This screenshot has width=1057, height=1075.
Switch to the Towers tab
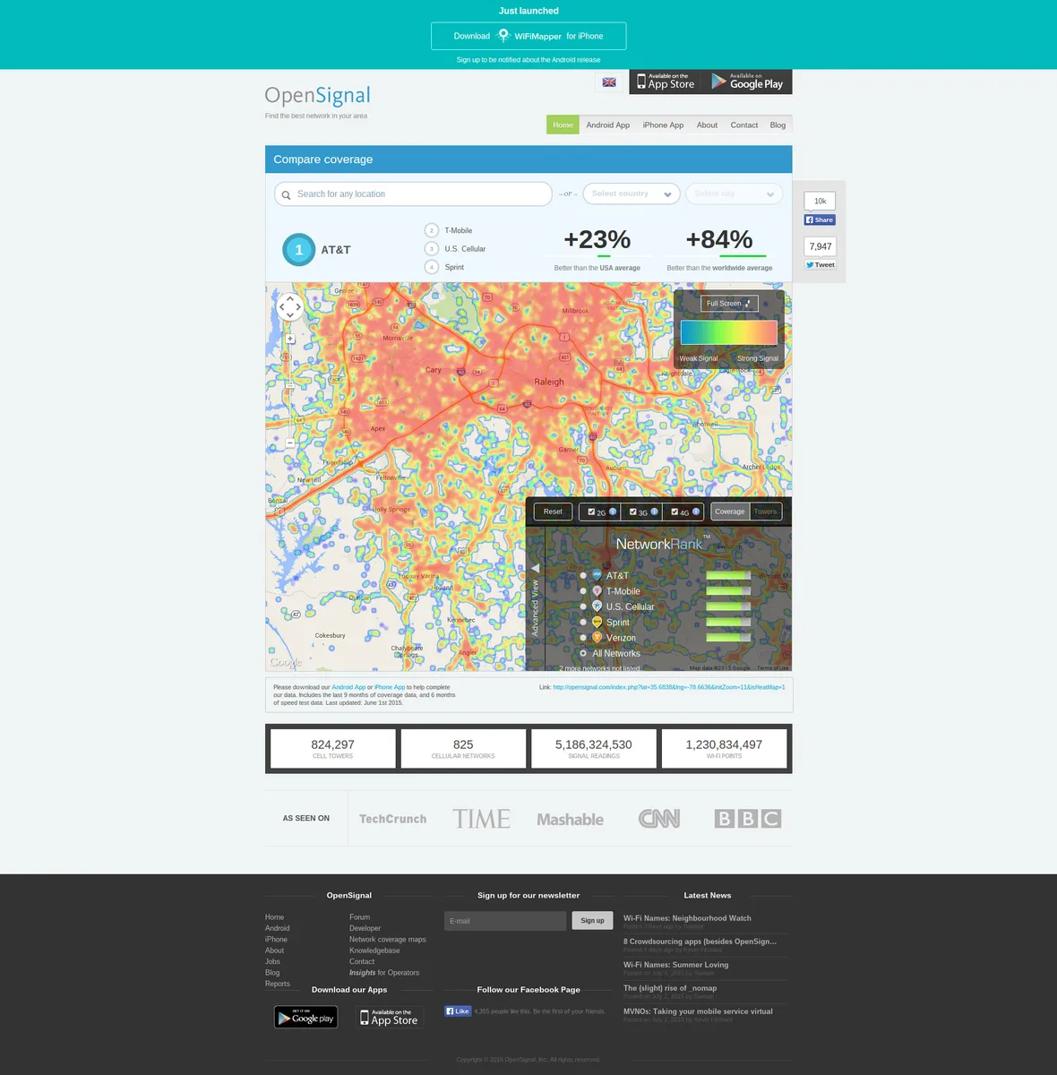coord(765,511)
